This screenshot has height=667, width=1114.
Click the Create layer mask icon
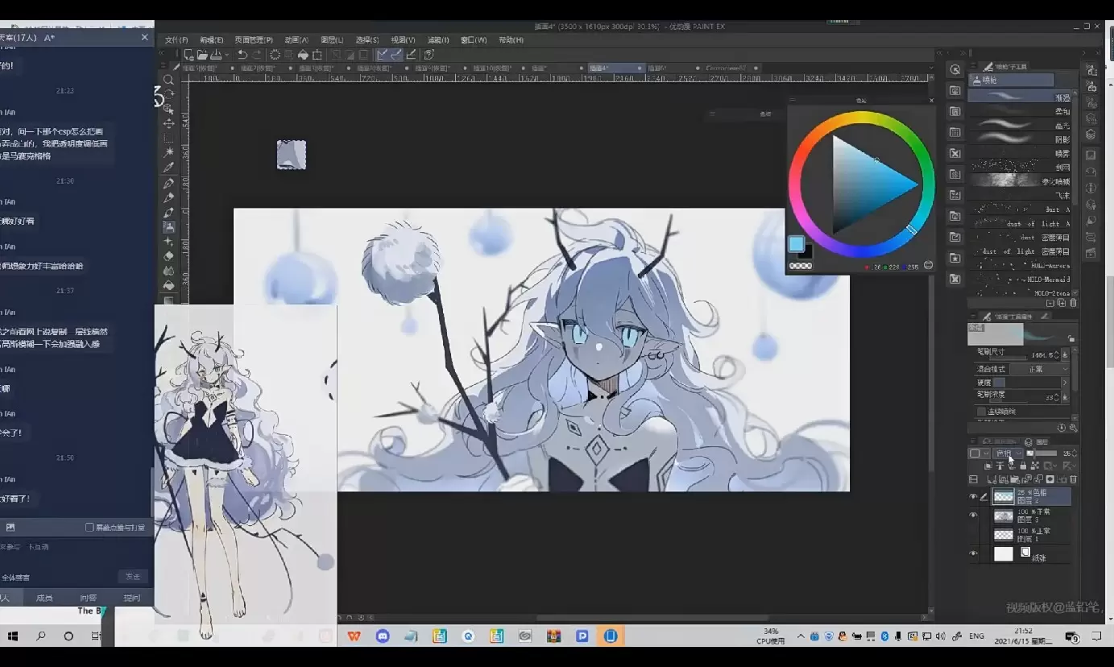tap(1050, 479)
